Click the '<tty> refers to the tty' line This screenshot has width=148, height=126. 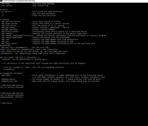(x=34, y=51)
